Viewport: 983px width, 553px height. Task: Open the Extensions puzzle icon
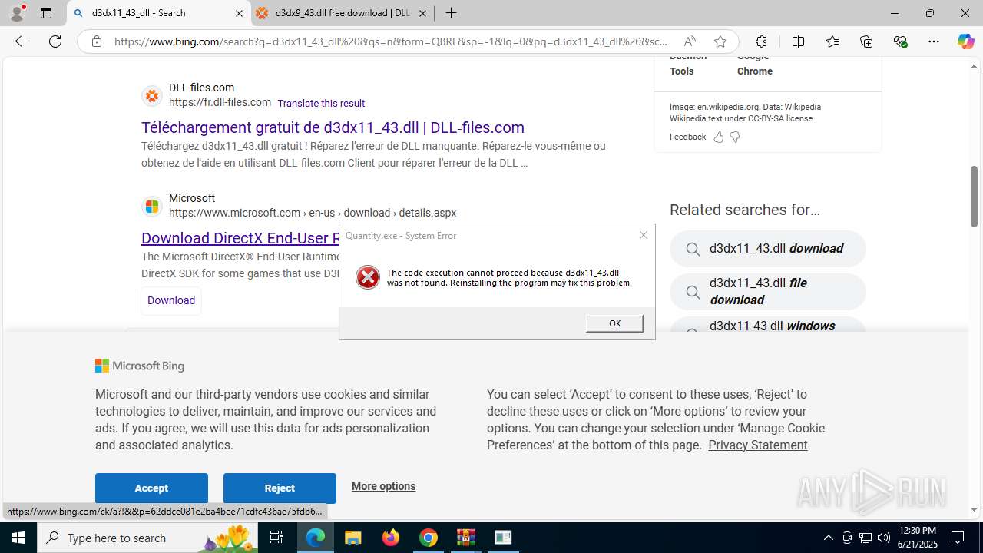(761, 41)
